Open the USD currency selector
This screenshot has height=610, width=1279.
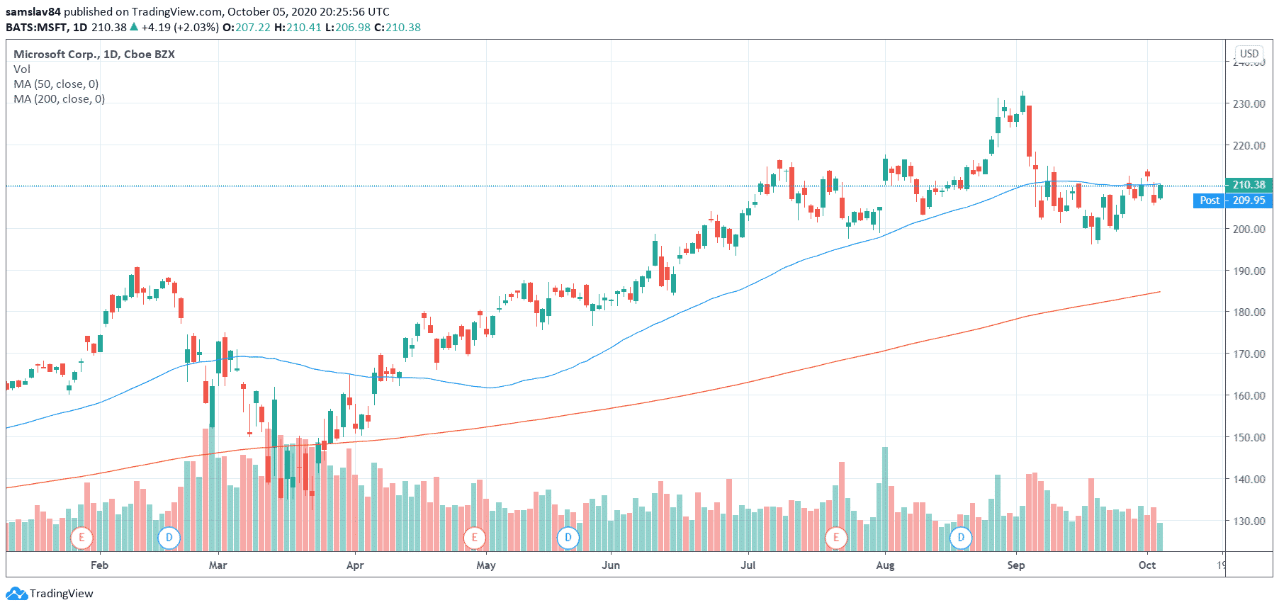[x=1249, y=54]
